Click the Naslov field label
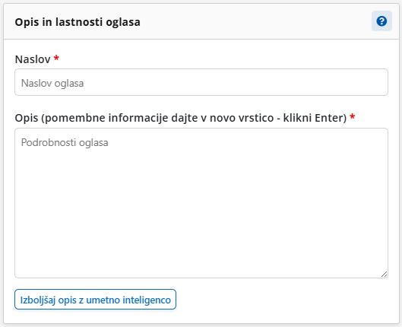The height and width of the screenshot is (327, 402). tap(33, 59)
